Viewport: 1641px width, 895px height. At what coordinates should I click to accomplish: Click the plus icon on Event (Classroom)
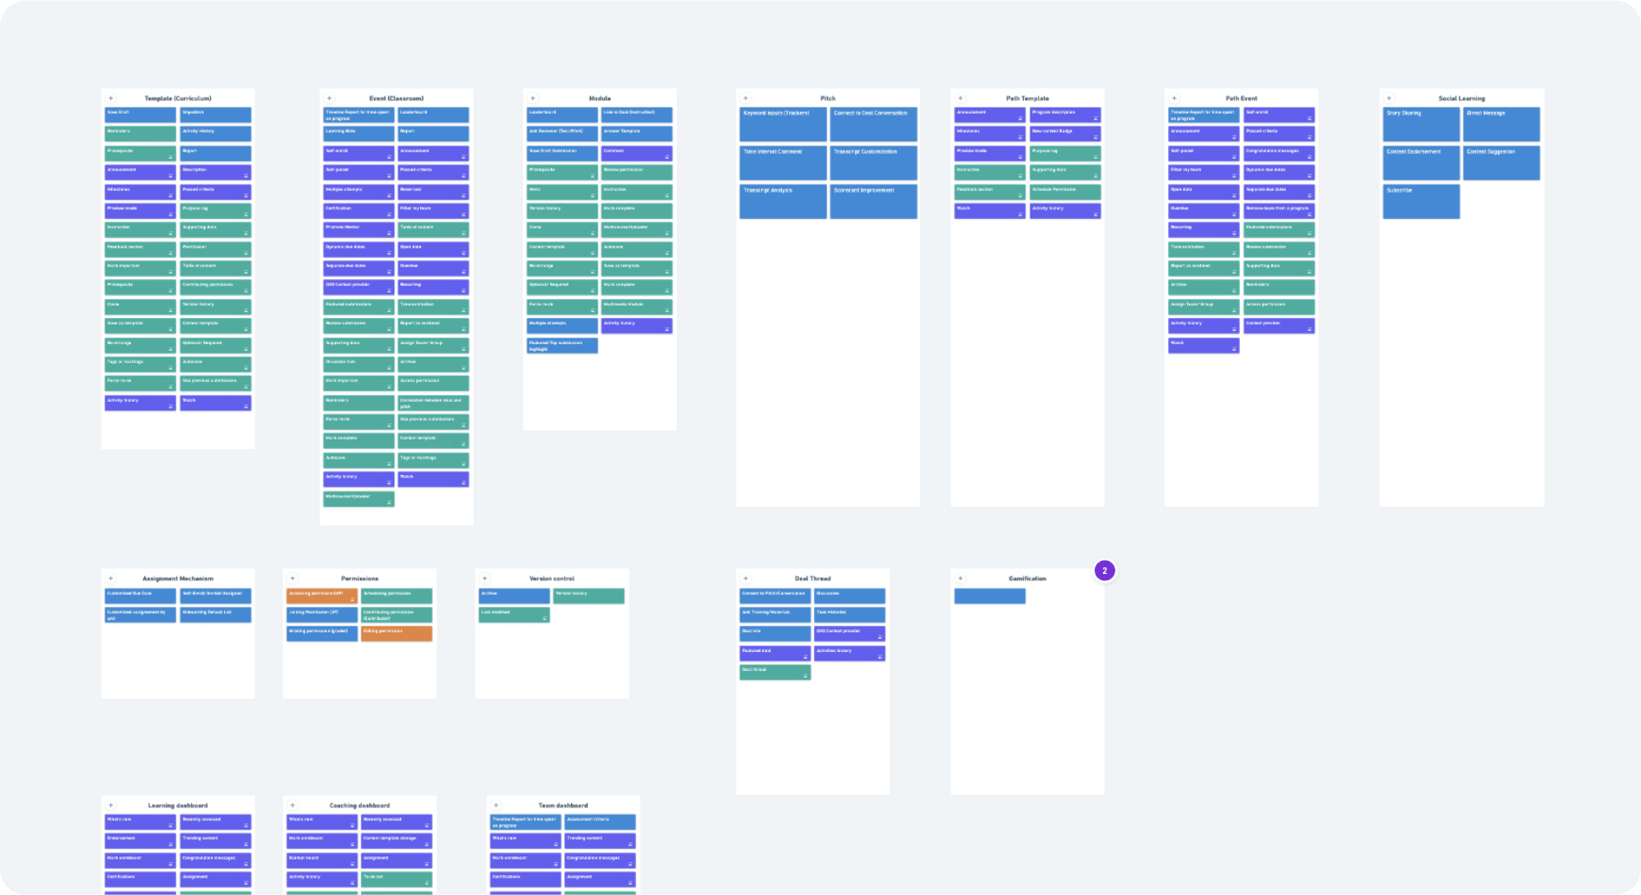[x=330, y=98]
